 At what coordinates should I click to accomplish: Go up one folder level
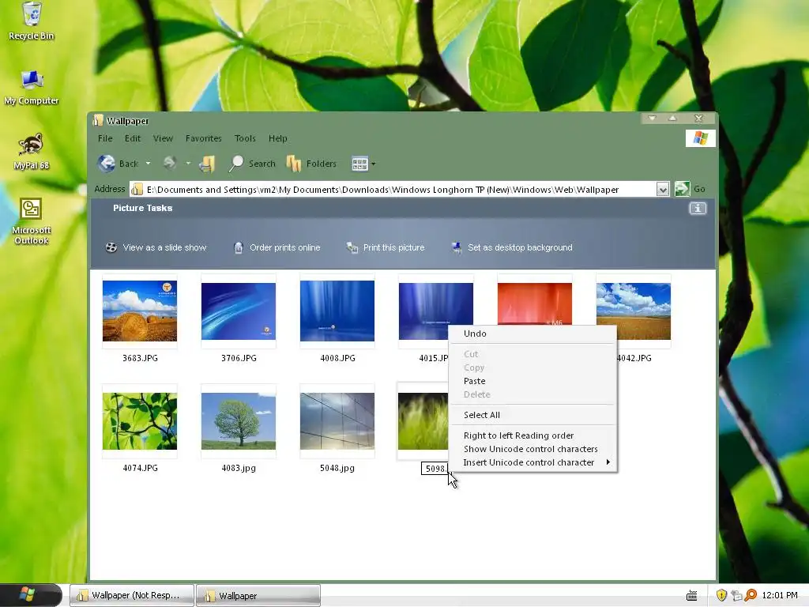coord(208,164)
